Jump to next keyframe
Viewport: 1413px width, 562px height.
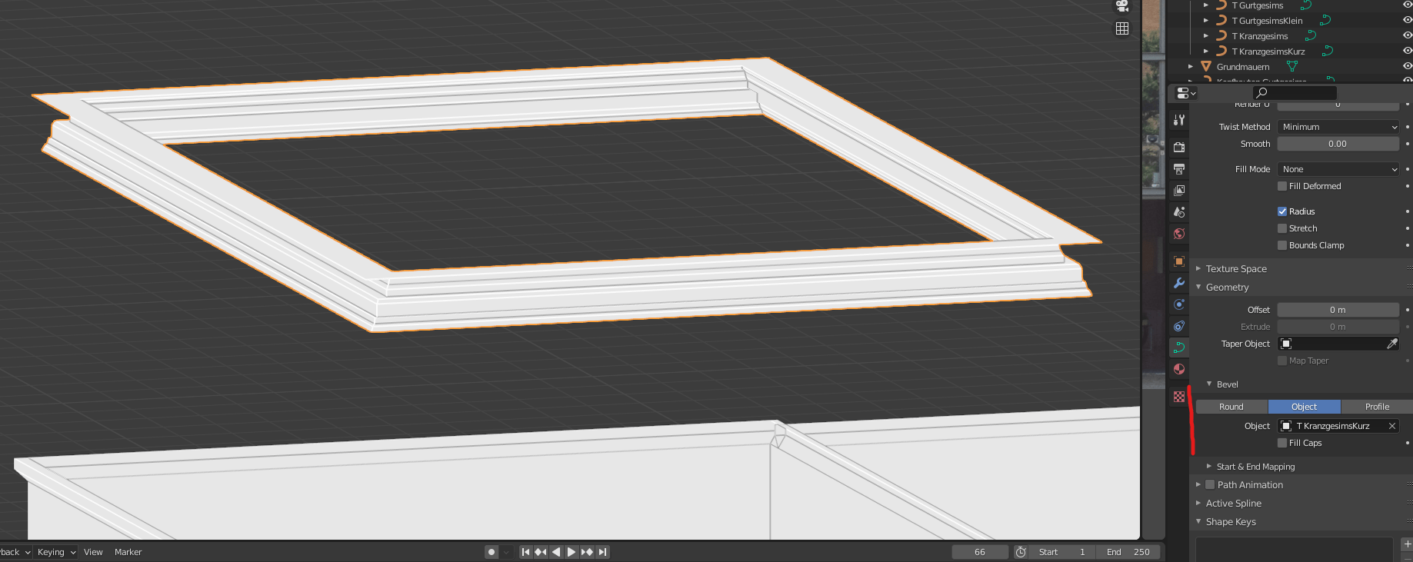[x=587, y=552]
